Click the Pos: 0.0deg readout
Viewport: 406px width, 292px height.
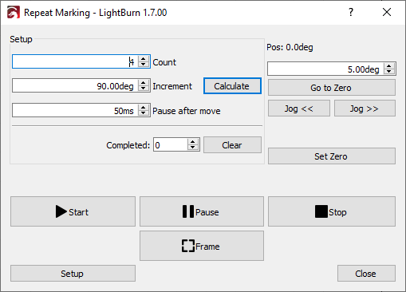coord(290,47)
